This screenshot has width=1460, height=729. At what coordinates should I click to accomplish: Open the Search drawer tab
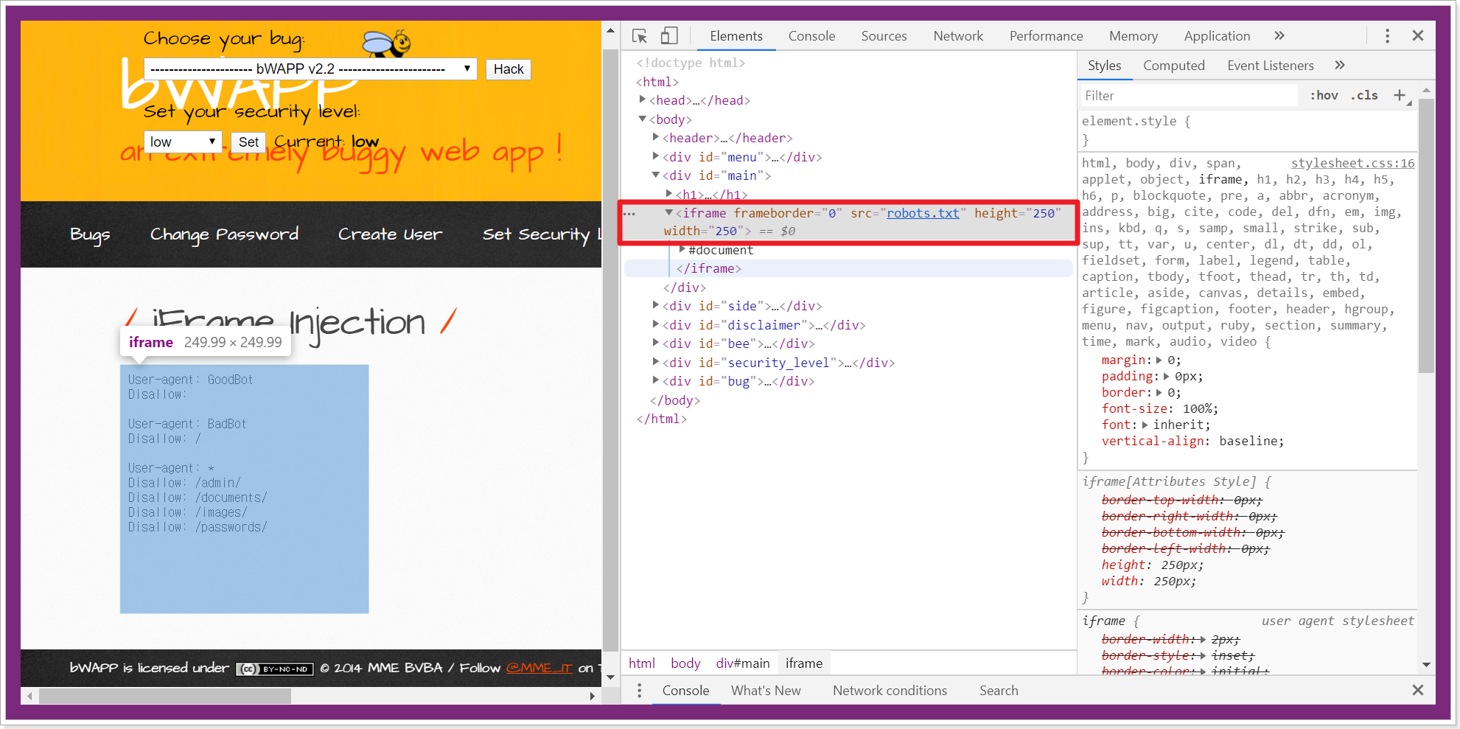click(x=999, y=691)
